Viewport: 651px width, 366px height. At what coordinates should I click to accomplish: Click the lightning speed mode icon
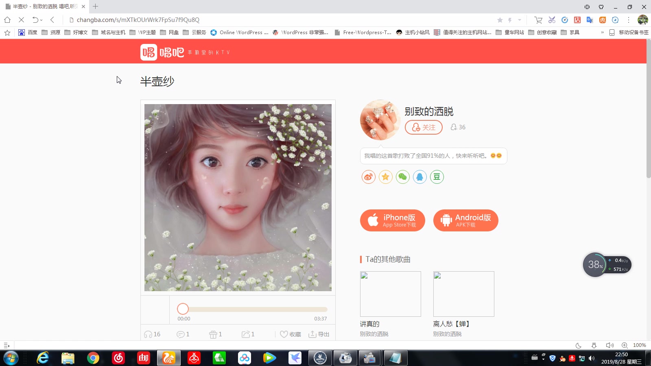point(510,20)
